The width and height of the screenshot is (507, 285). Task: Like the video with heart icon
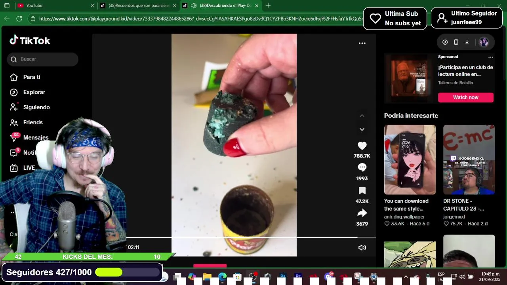pyautogui.click(x=362, y=146)
